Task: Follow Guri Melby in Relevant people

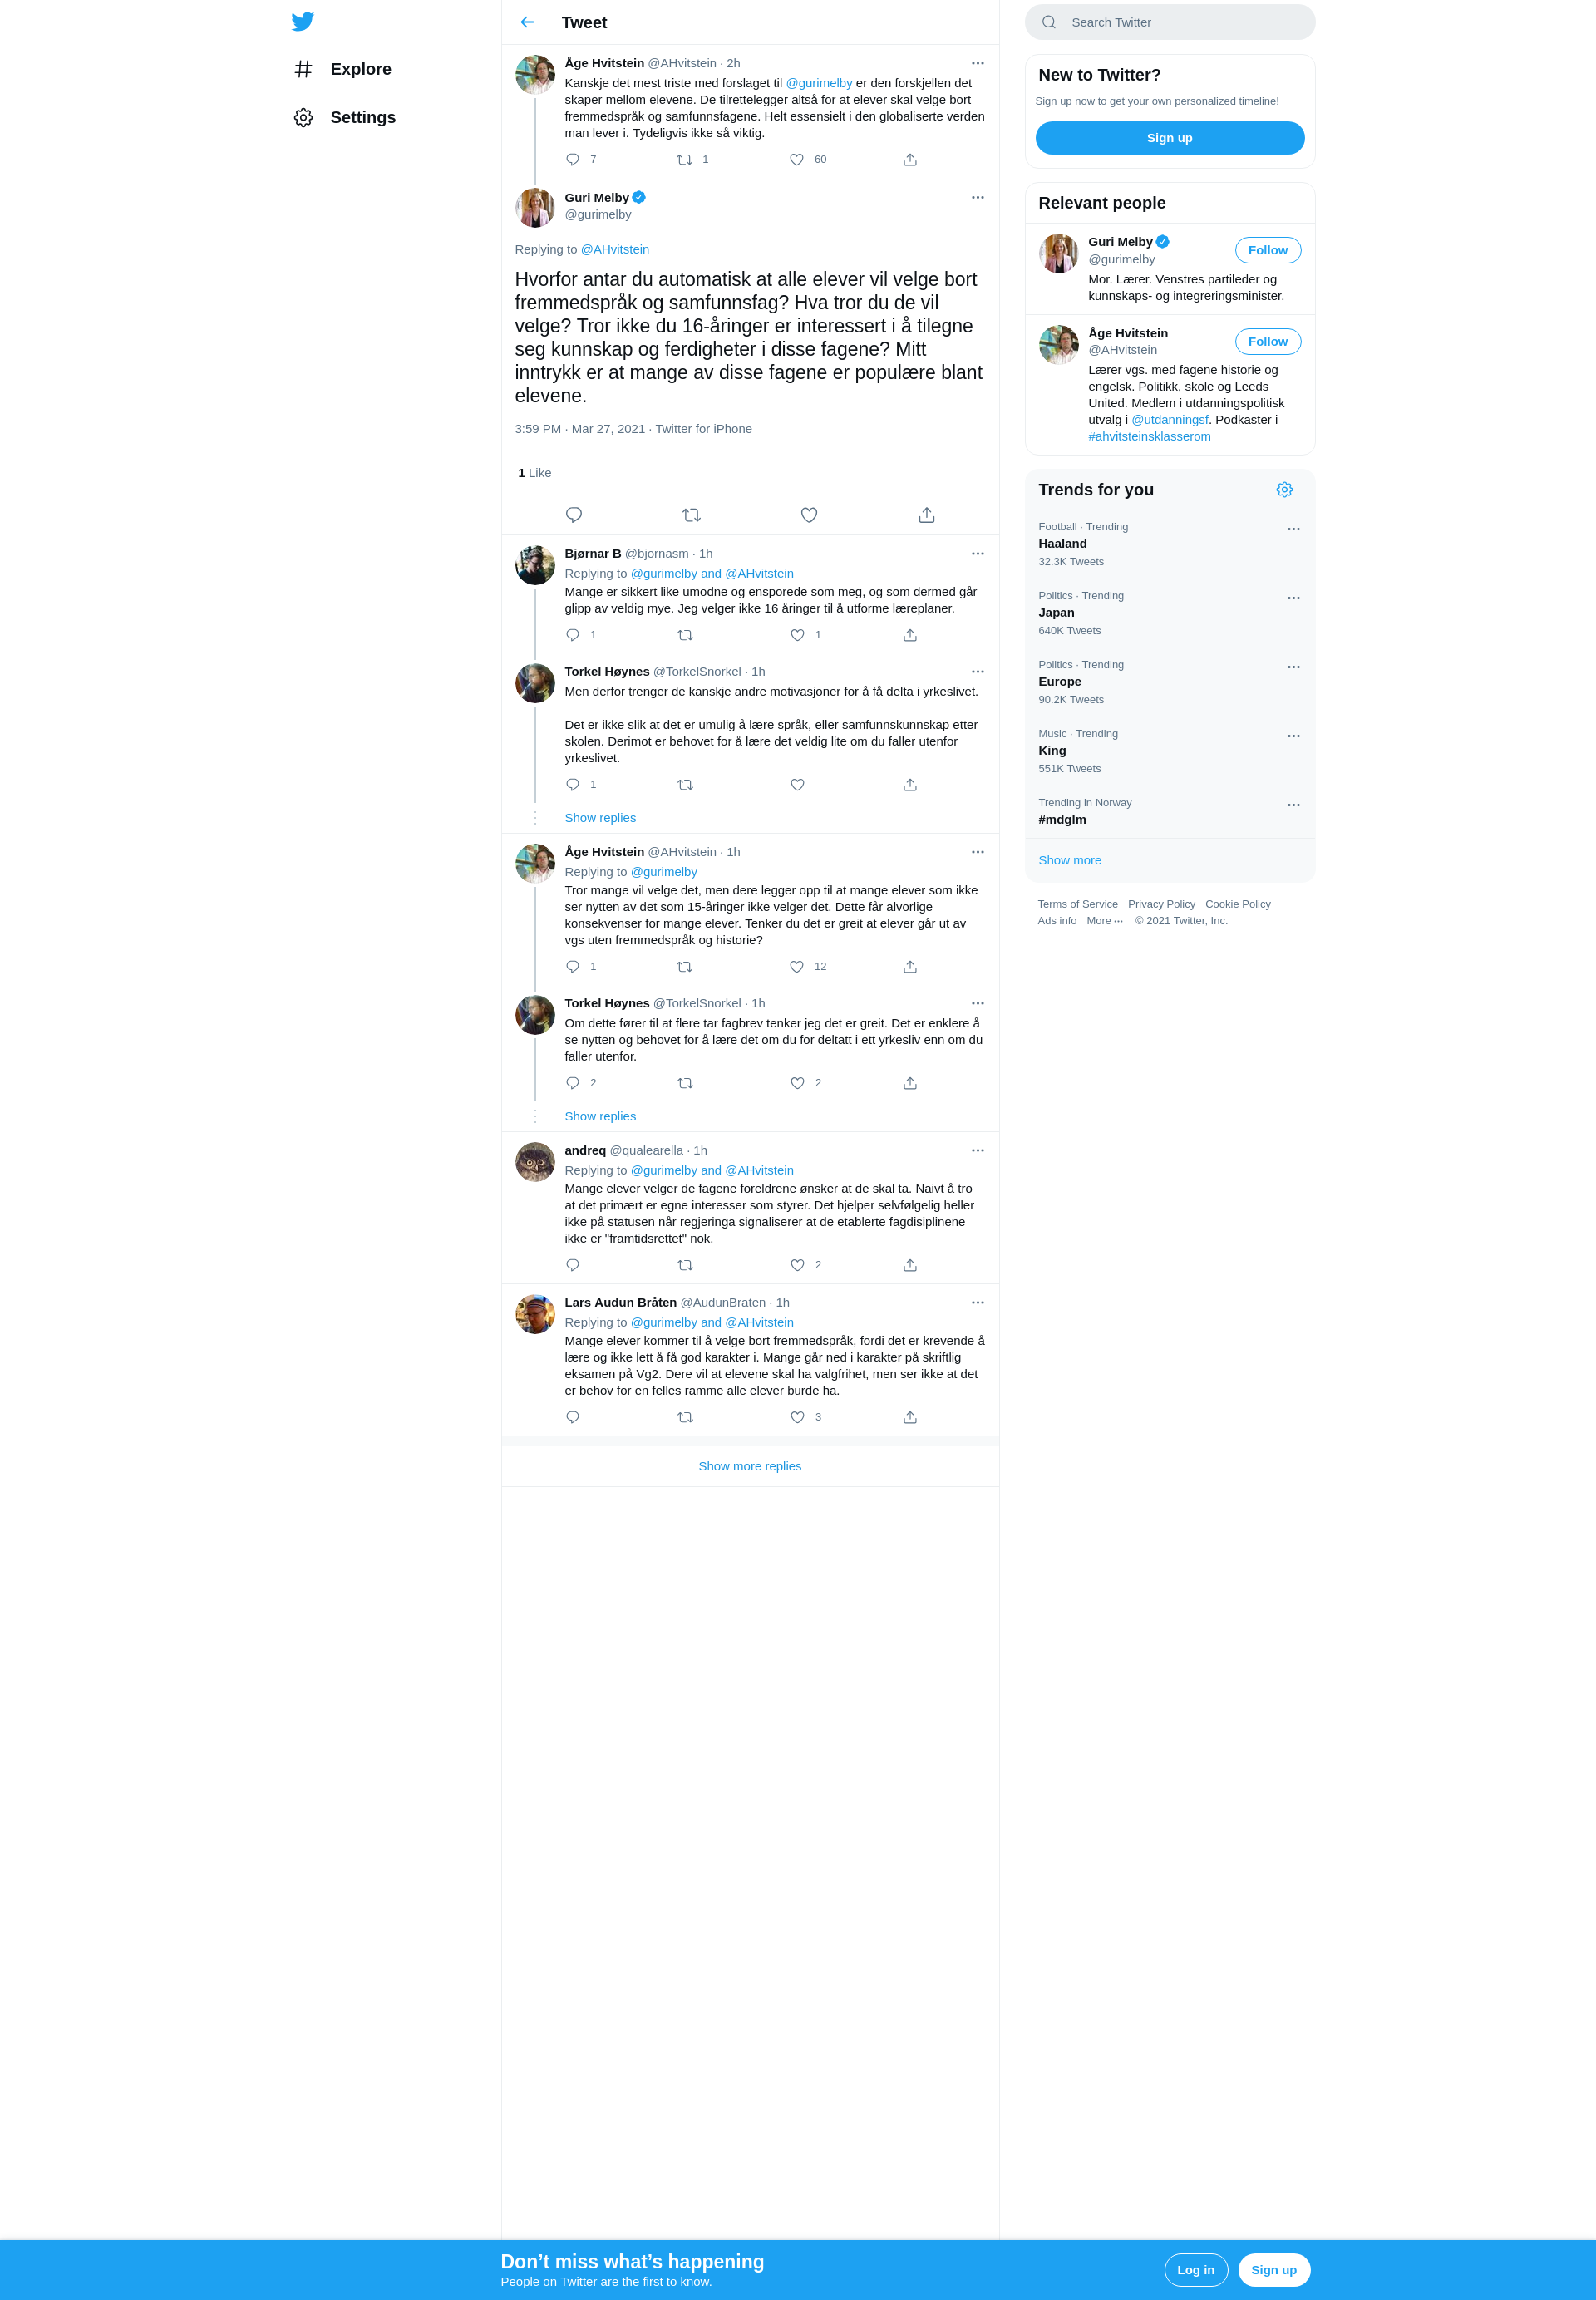Action: tap(1268, 250)
